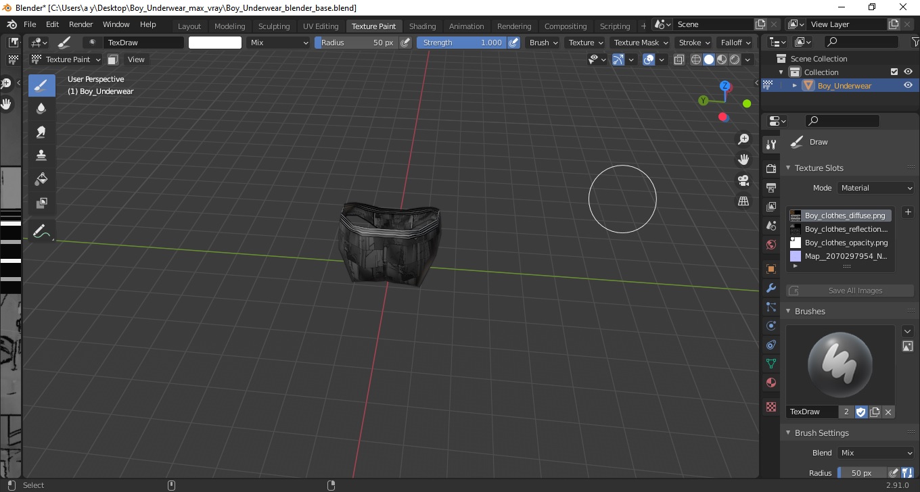This screenshot has width=920, height=492.
Task: Open the Object Constraints tab
Action: 770,345
